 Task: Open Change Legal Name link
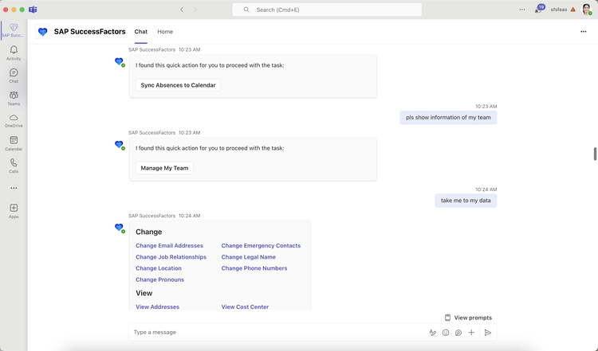pos(248,257)
